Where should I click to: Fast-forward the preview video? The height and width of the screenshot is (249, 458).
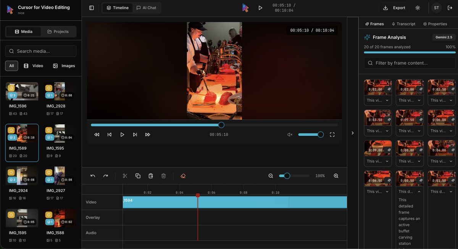click(148, 135)
